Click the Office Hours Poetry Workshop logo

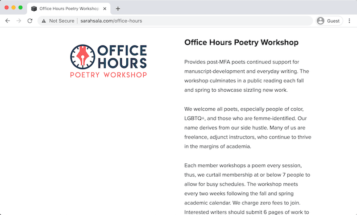(108, 61)
